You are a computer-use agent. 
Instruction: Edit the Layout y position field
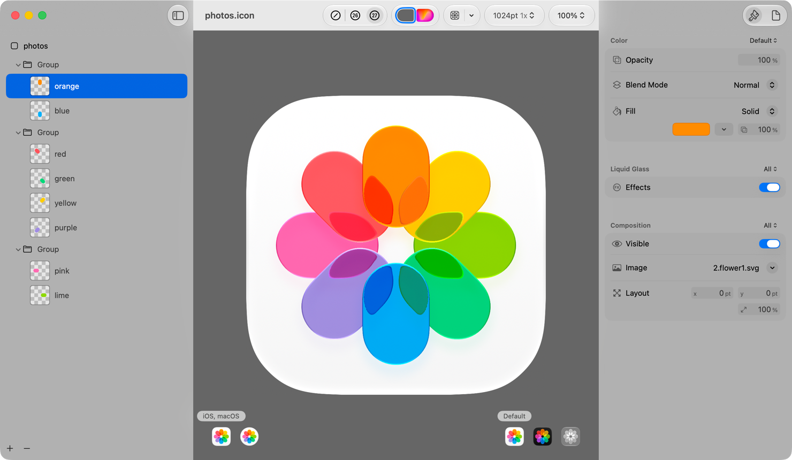pos(758,293)
